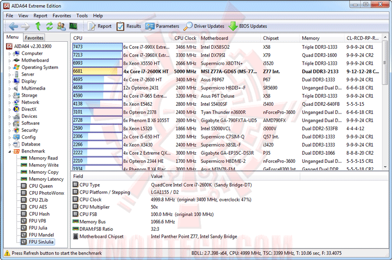The image size is (392, 260).
Task: Click results list scrollbar up arrow
Action: (x=385, y=37)
